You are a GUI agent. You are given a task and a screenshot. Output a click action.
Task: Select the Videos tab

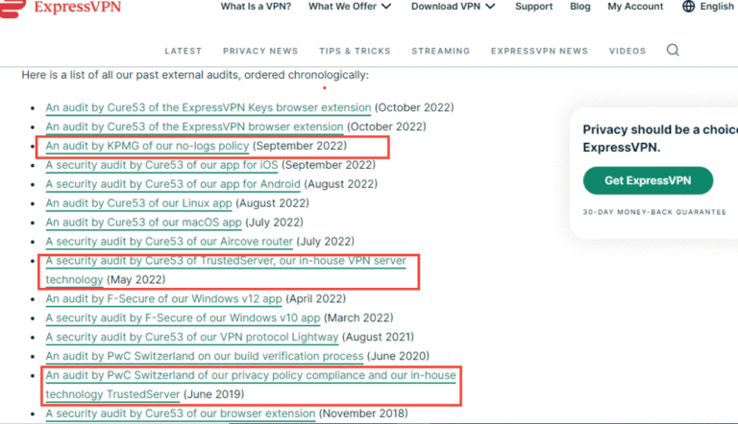click(x=627, y=51)
